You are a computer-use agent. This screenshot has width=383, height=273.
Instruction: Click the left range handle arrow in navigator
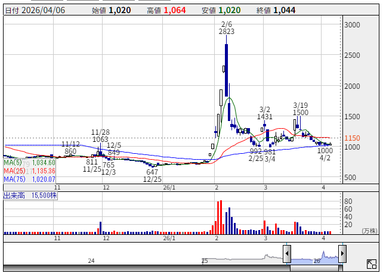click(287, 254)
